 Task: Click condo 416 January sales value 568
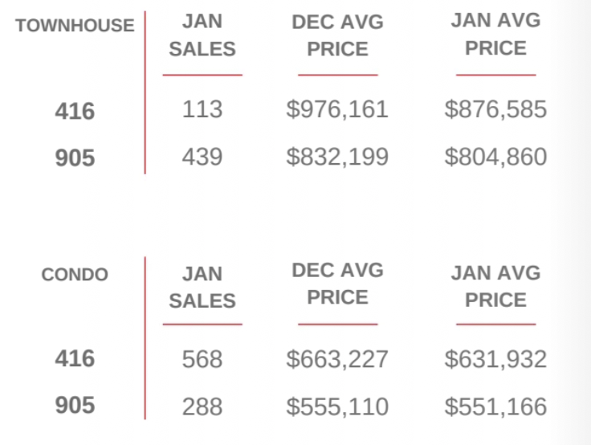pyautogui.click(x=202, y=358)
